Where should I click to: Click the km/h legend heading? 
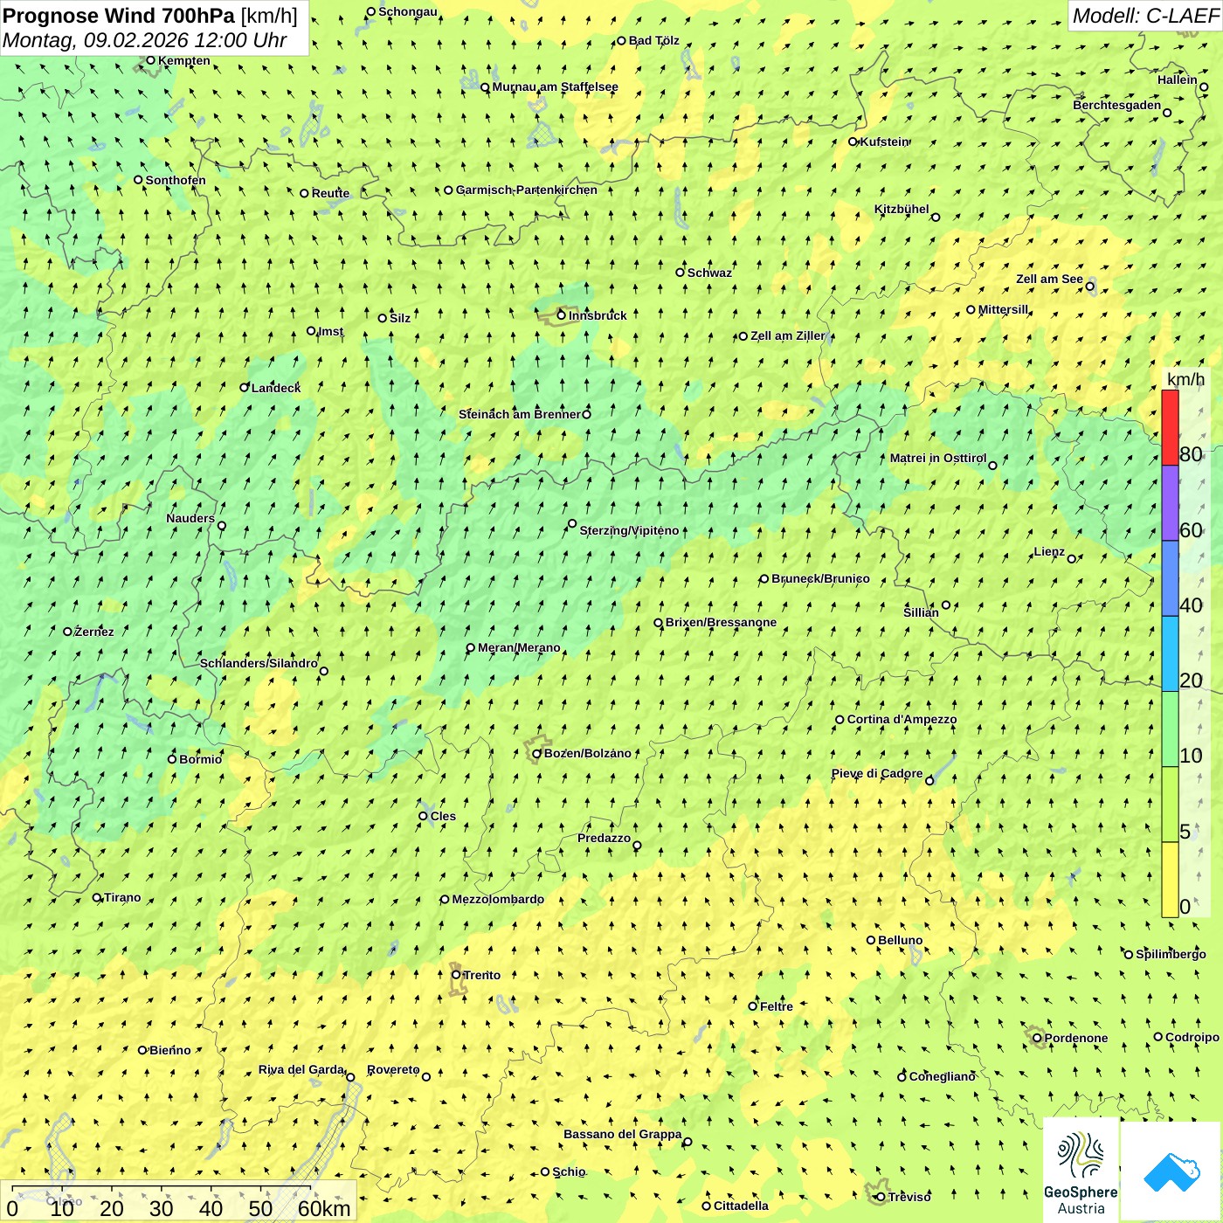[1185, 379]
